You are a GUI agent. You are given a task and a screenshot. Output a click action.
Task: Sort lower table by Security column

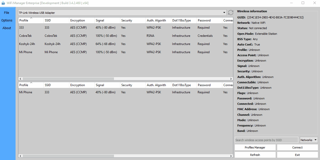[133, 85]
